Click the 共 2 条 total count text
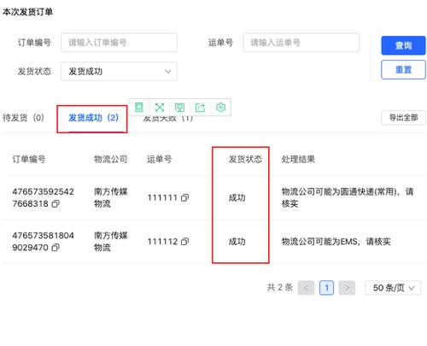The width and height of the screenshot is (427, 346). tap(280, 287)
